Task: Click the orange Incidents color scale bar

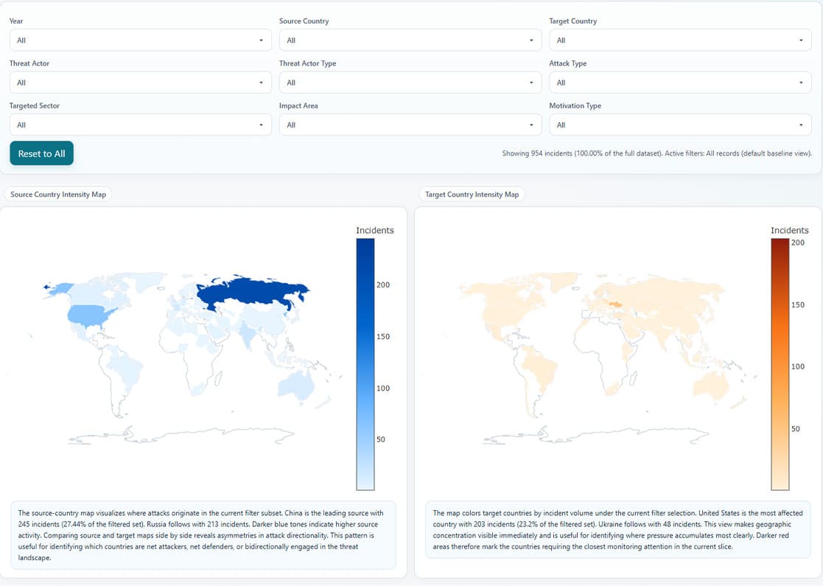Action: 780,364
